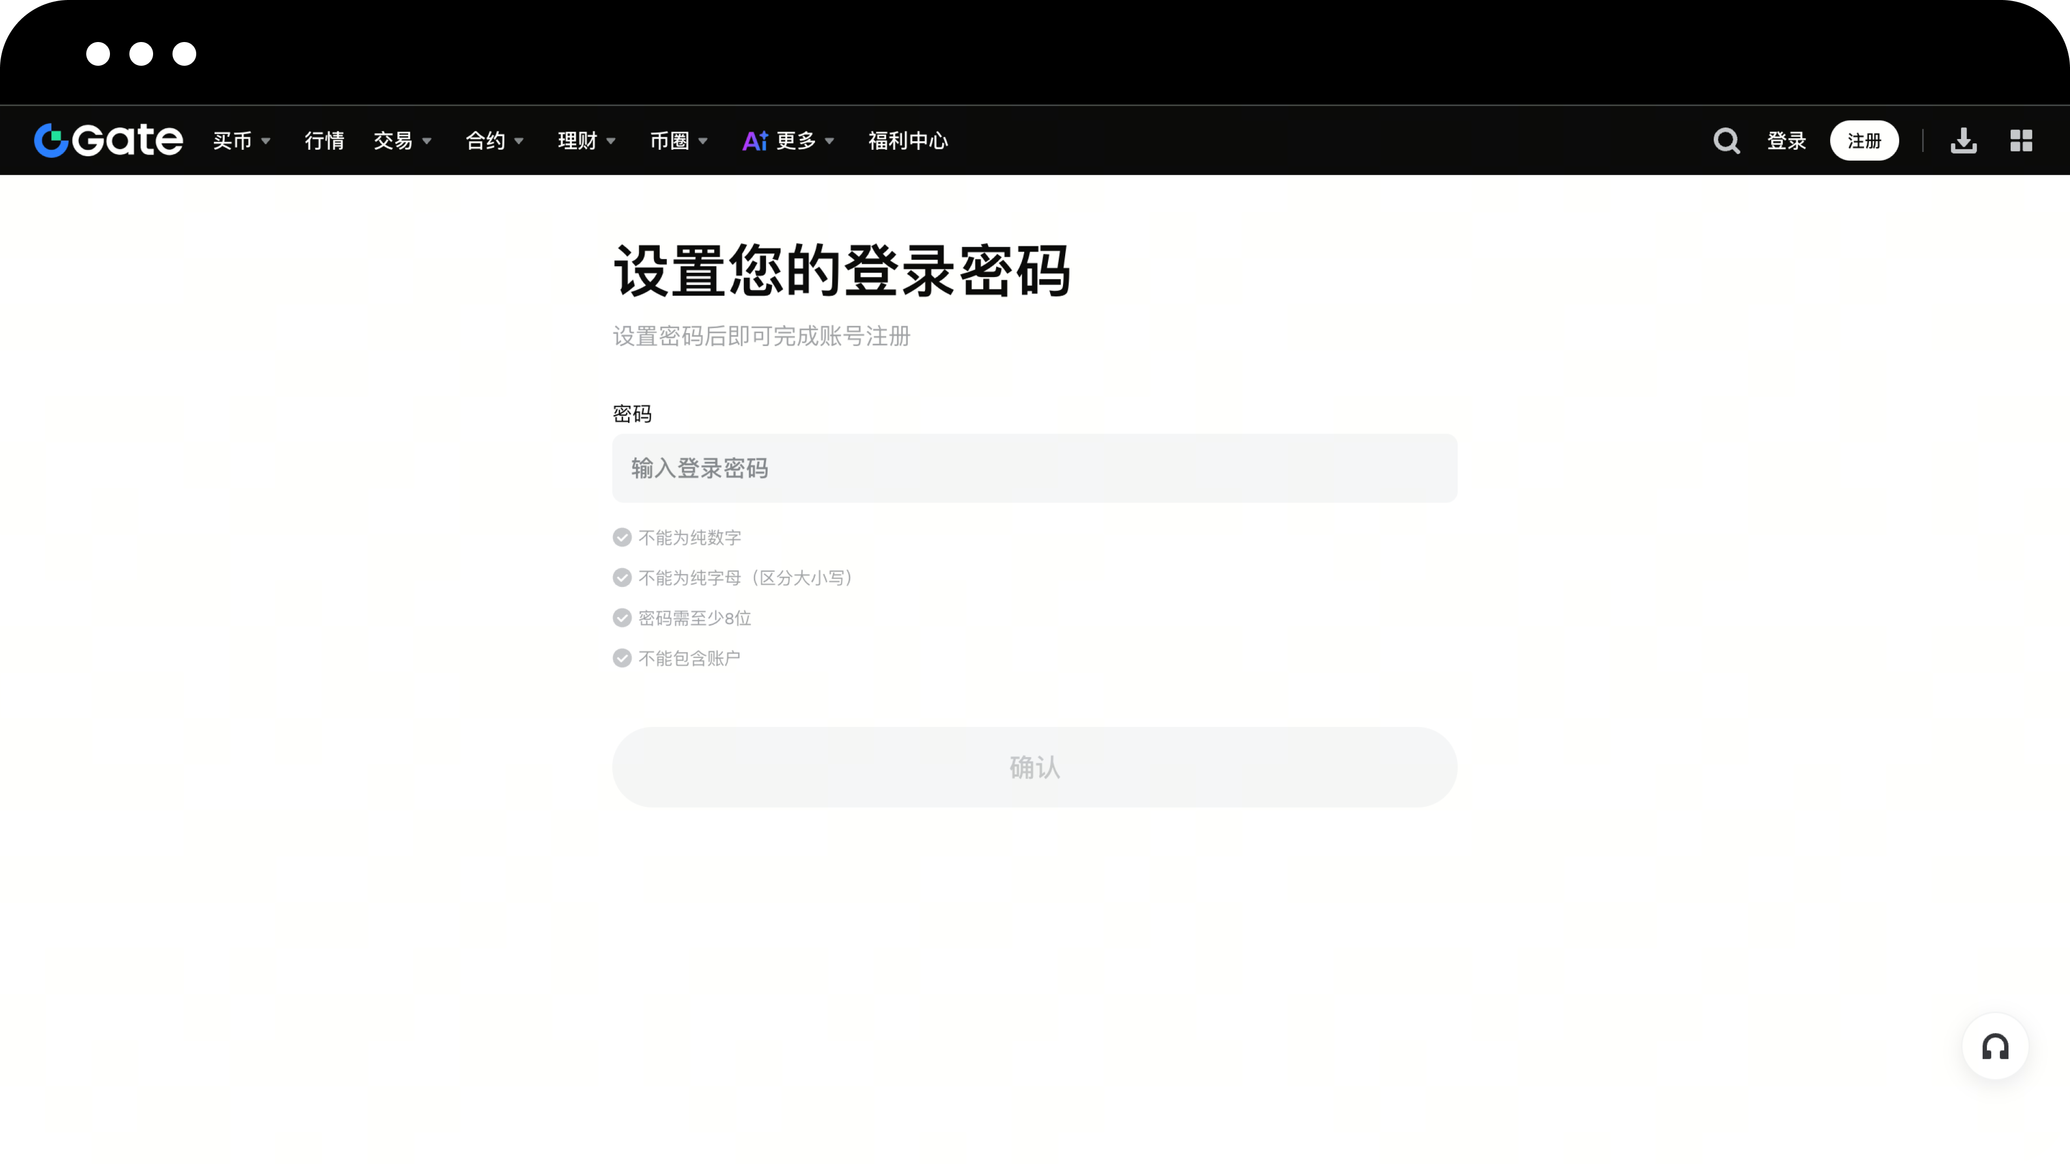Open the apps grid menu
Screen dimensions: 2070x1164
click(2023, 140)
